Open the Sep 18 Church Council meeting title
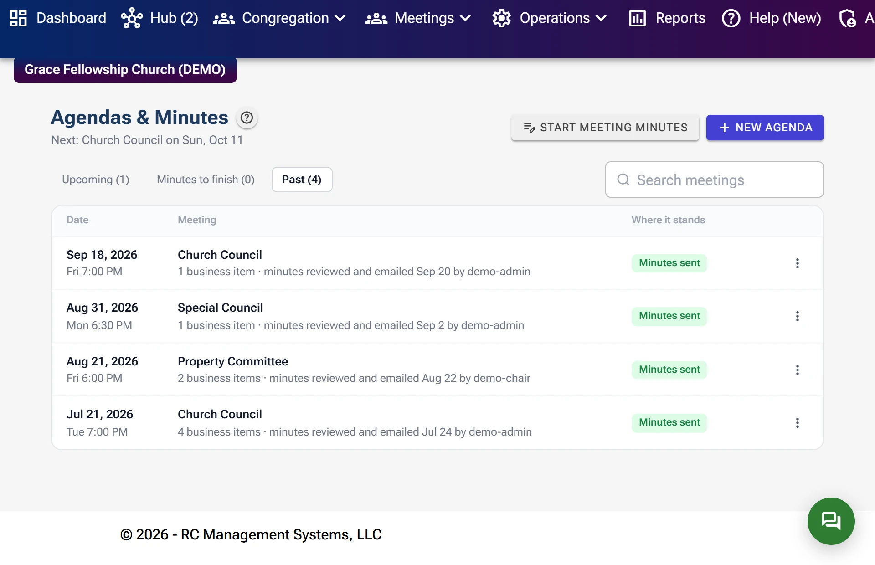This screenshot has height=565, width=875. click(220, 255)
